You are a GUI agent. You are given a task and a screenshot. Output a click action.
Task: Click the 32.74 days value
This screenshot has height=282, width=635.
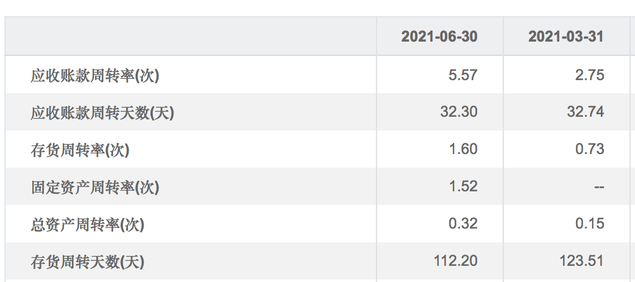tap(585, 112)
